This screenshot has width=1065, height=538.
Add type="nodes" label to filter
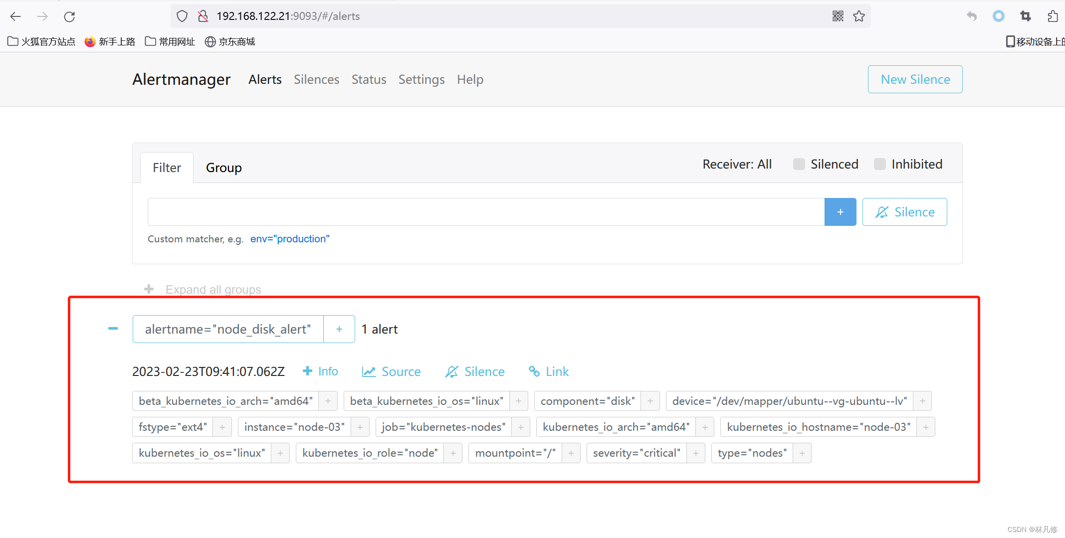[802, 453]
